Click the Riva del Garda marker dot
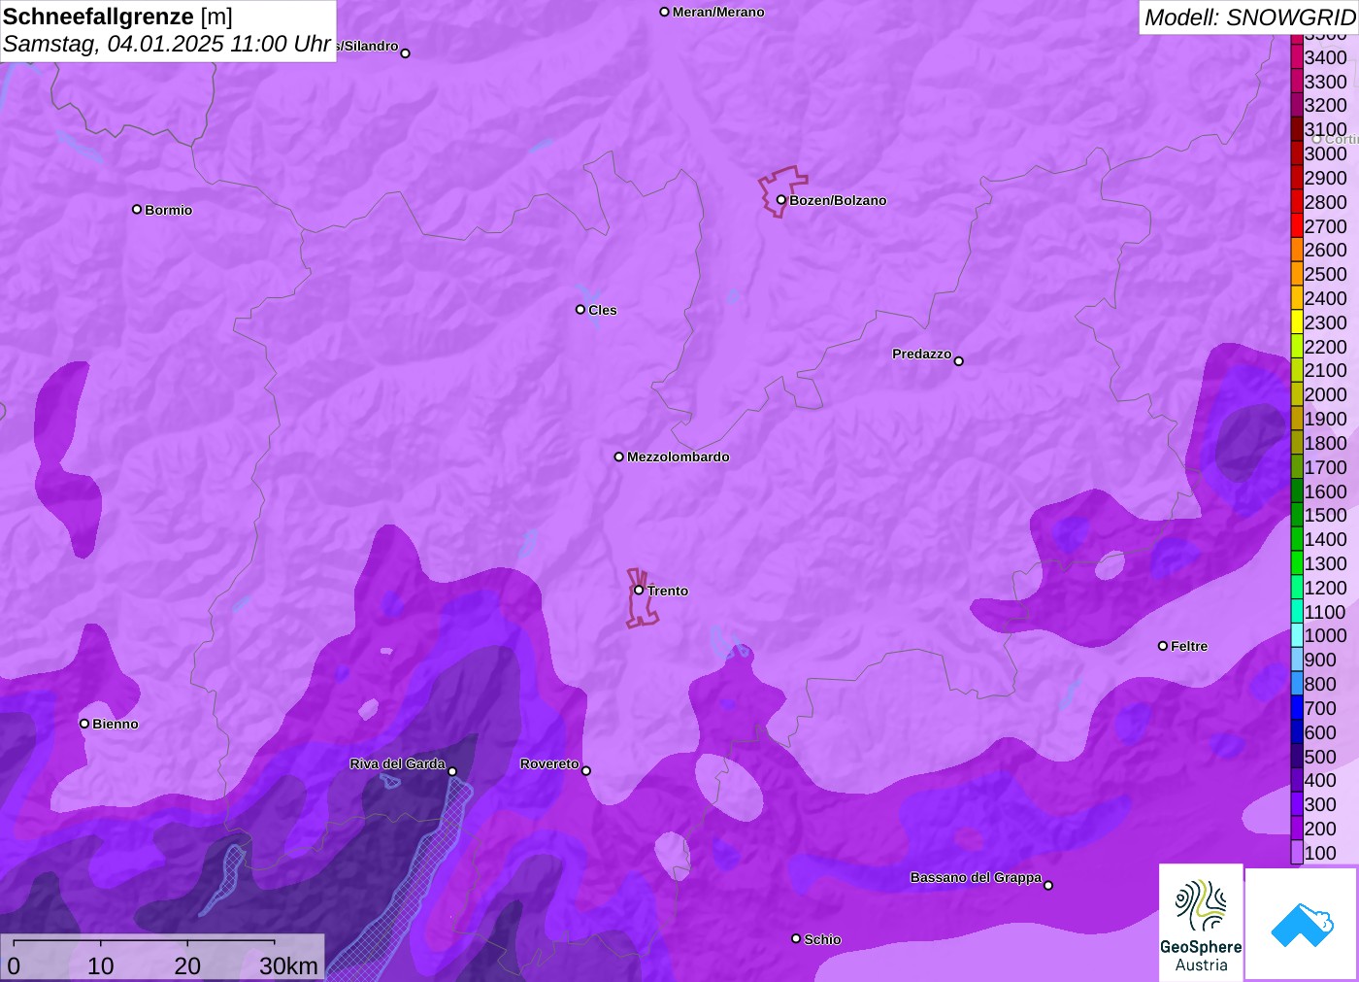This screenshot has height=982, width=1359. [451, 771]
